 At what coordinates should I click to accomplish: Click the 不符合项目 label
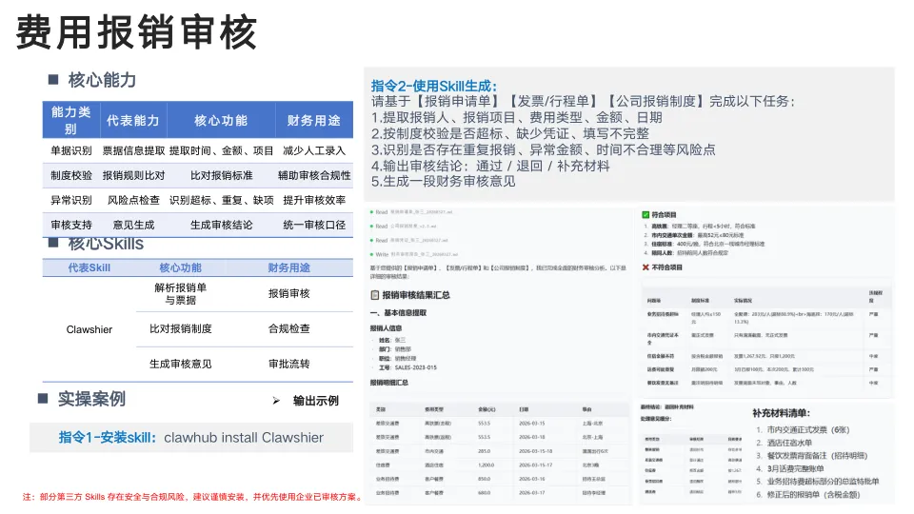point(666,267)
